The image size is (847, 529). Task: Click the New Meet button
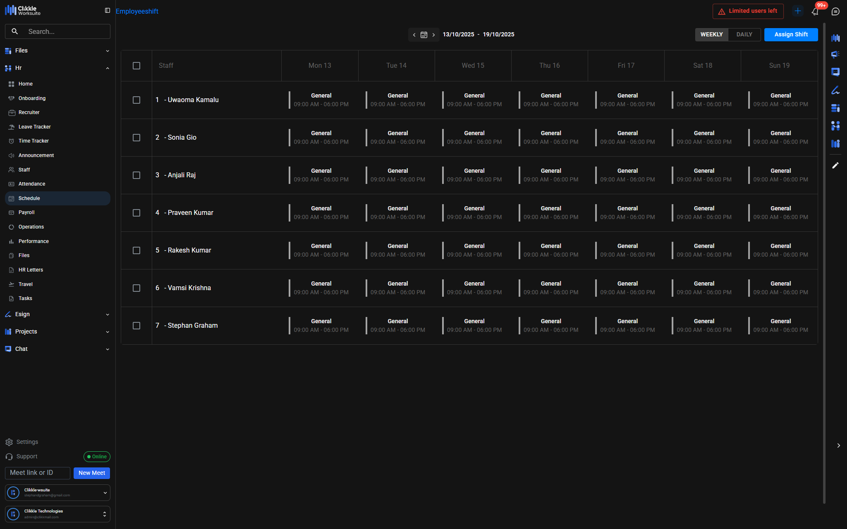(x=92, y=473)
